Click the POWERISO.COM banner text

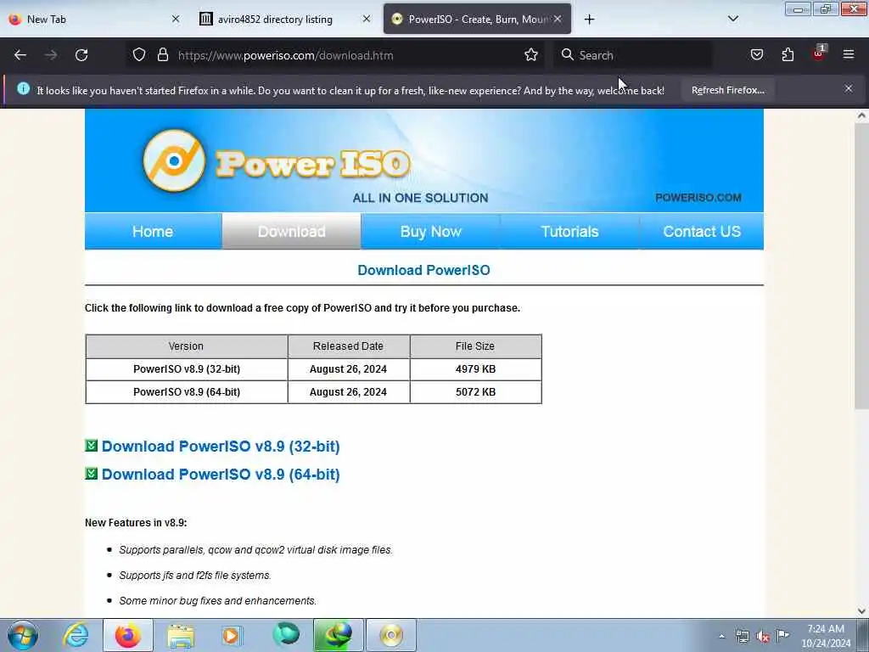pos(698,197)
